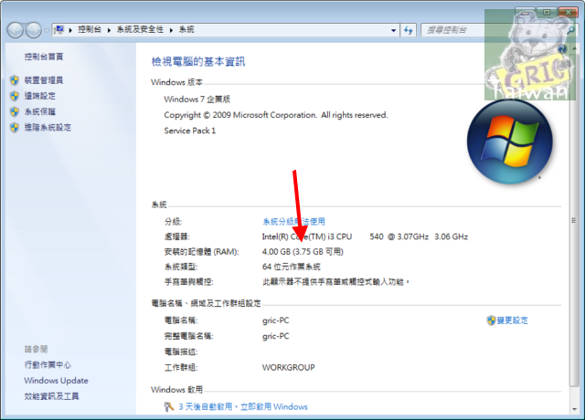Click the computer icon in address bar

58,30
